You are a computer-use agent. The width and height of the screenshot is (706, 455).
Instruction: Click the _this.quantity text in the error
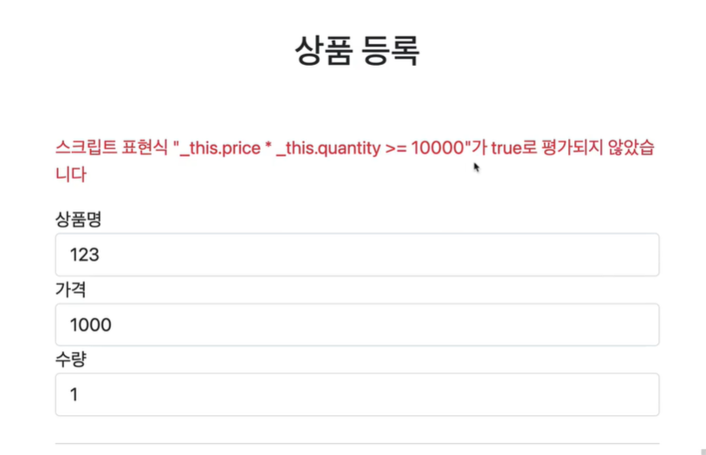(328, 148)
